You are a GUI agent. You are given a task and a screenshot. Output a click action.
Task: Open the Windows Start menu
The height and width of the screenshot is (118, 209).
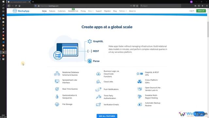(3, 2)
